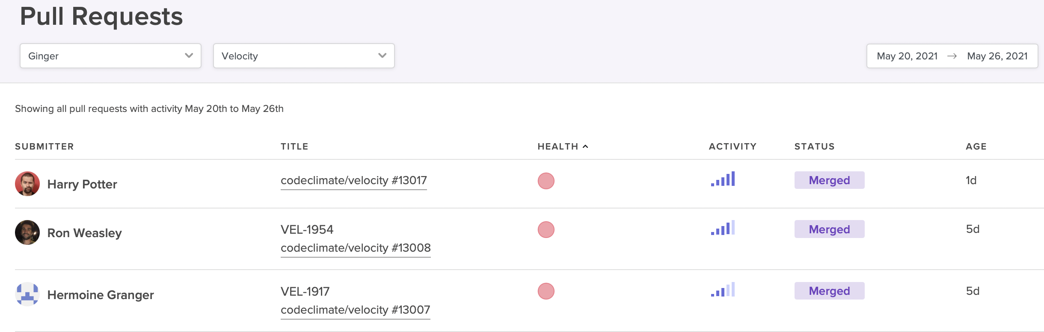Click the arrow between the date fields
The image size is (1044, 332).
[952, 56]
